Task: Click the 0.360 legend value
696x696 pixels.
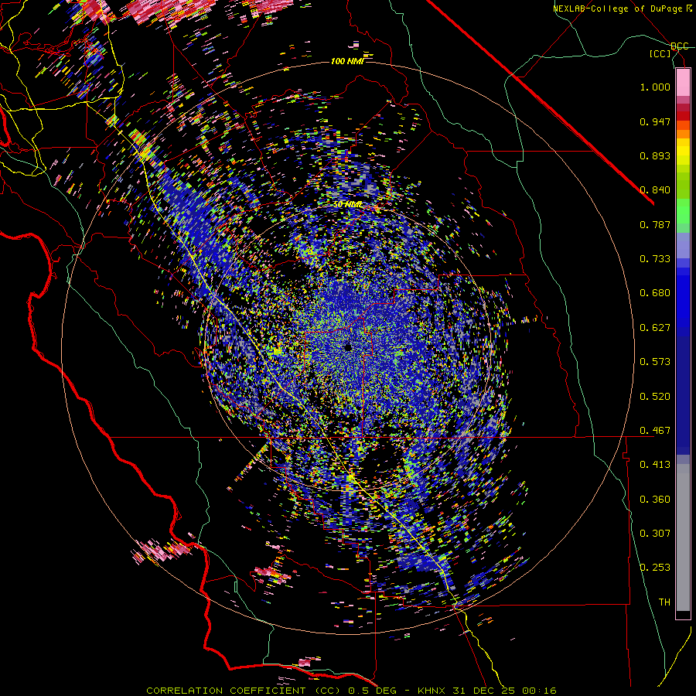Action: [x=655, y=500]
